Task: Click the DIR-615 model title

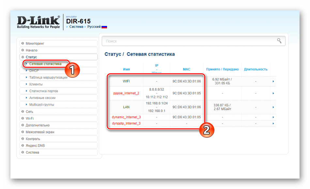Action: (78, 21)
